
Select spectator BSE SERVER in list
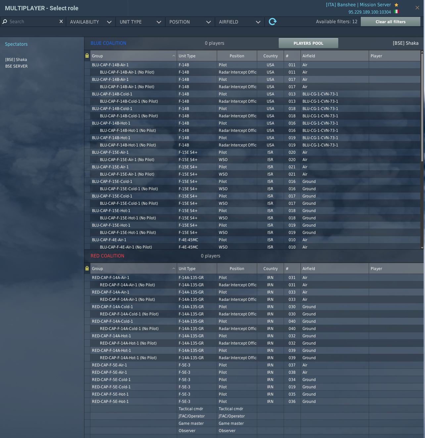pyautogui.click(x=17, y=66)
